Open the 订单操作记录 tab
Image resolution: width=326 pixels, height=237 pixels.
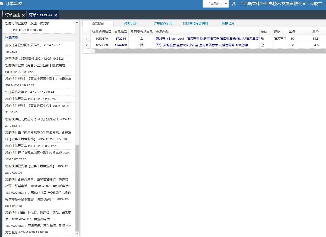[x=163, y=24]
